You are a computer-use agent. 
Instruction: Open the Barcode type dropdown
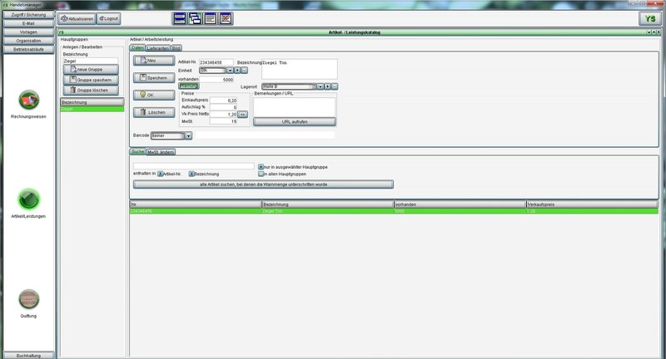(188, 135)
